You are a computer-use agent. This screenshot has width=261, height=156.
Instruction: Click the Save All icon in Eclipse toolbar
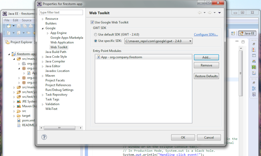point(25,26)
